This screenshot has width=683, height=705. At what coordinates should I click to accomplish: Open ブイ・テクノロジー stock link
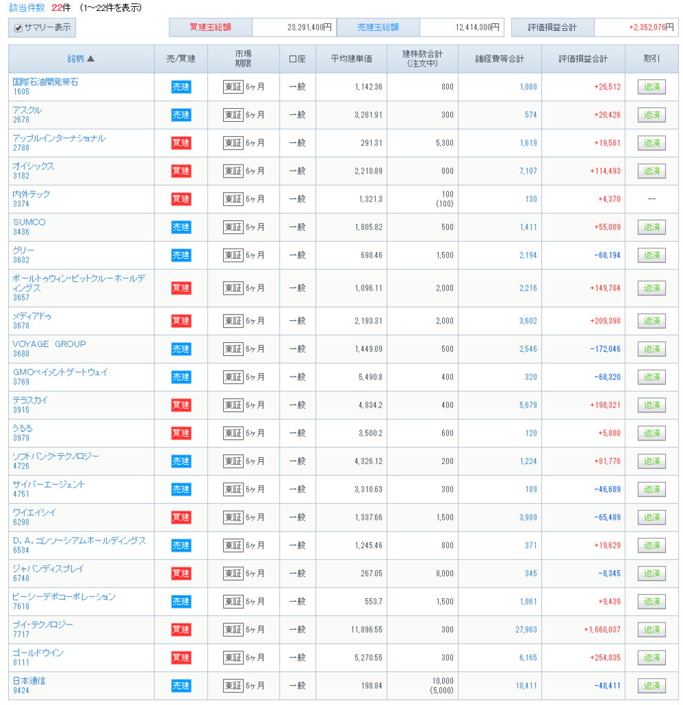pos(43,624)
